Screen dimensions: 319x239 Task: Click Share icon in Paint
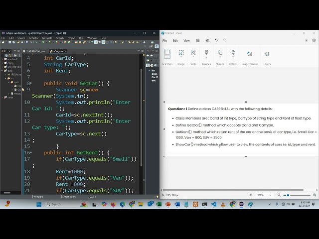pos(207,40)
